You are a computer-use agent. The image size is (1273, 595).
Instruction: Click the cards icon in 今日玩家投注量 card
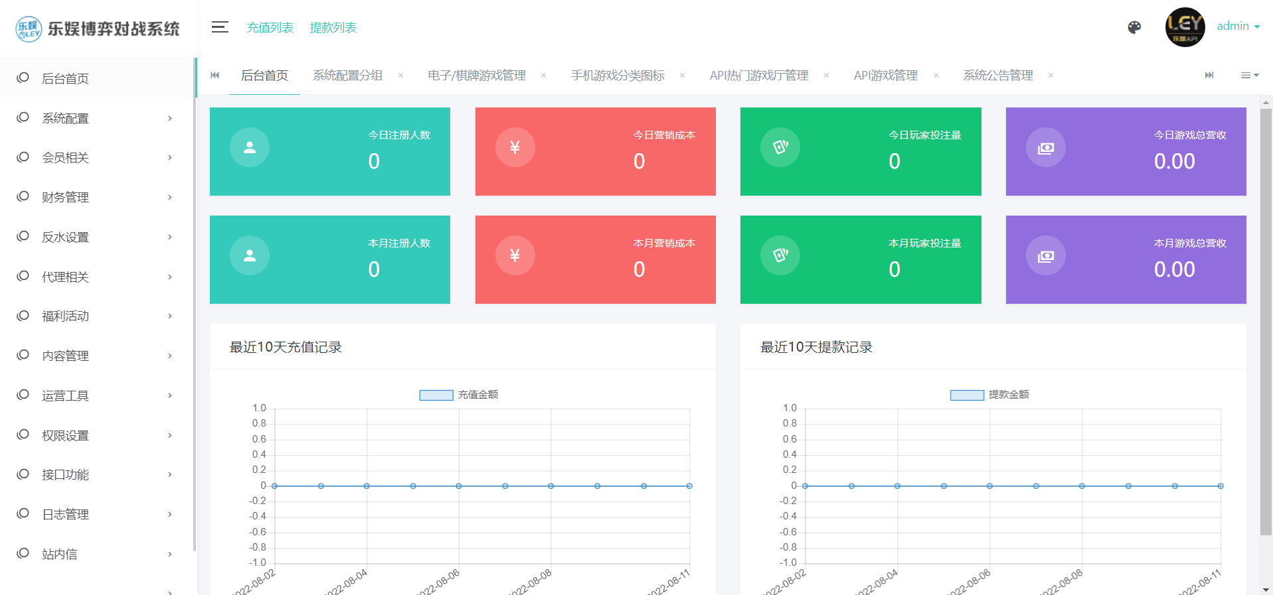(780, 147)
